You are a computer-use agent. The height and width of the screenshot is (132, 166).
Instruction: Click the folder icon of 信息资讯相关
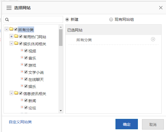16,93
